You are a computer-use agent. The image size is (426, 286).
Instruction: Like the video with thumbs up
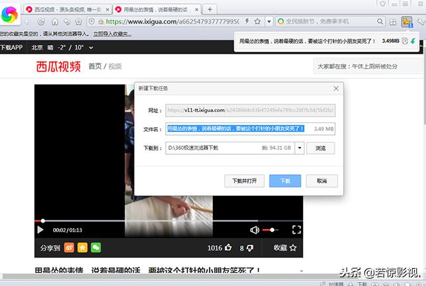228,247
